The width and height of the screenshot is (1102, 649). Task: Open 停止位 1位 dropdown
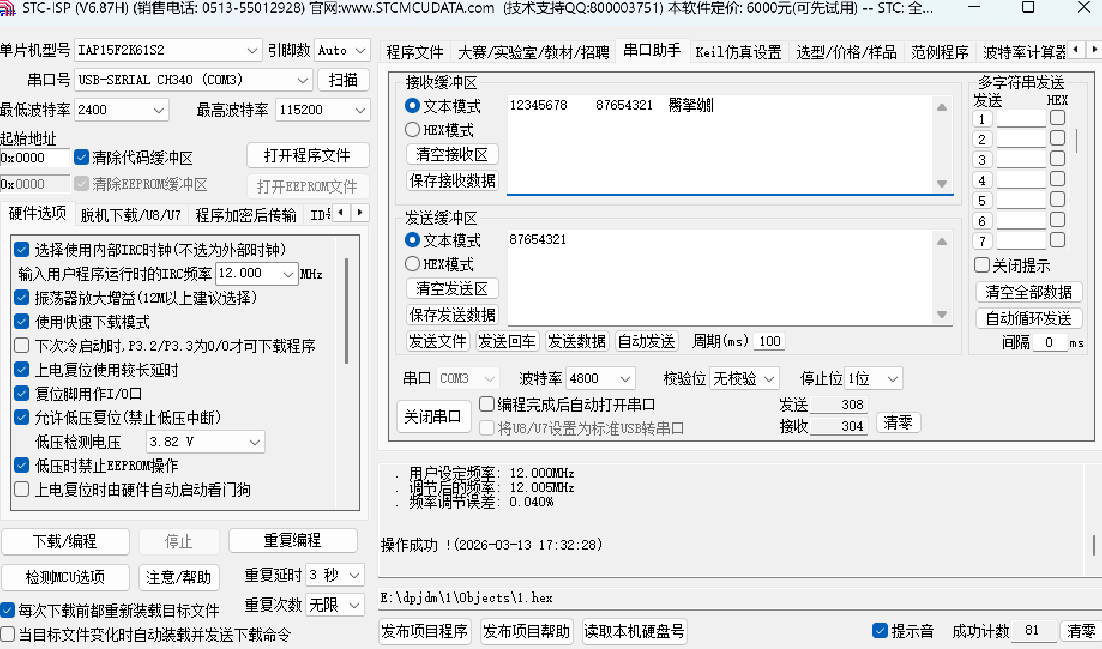(x=873, y=378)
